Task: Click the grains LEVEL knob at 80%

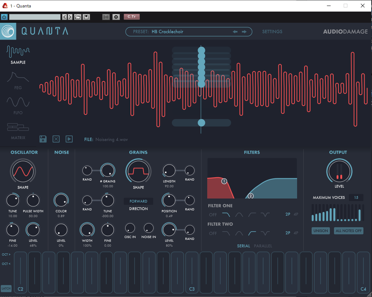Action: tap(169, 230)
